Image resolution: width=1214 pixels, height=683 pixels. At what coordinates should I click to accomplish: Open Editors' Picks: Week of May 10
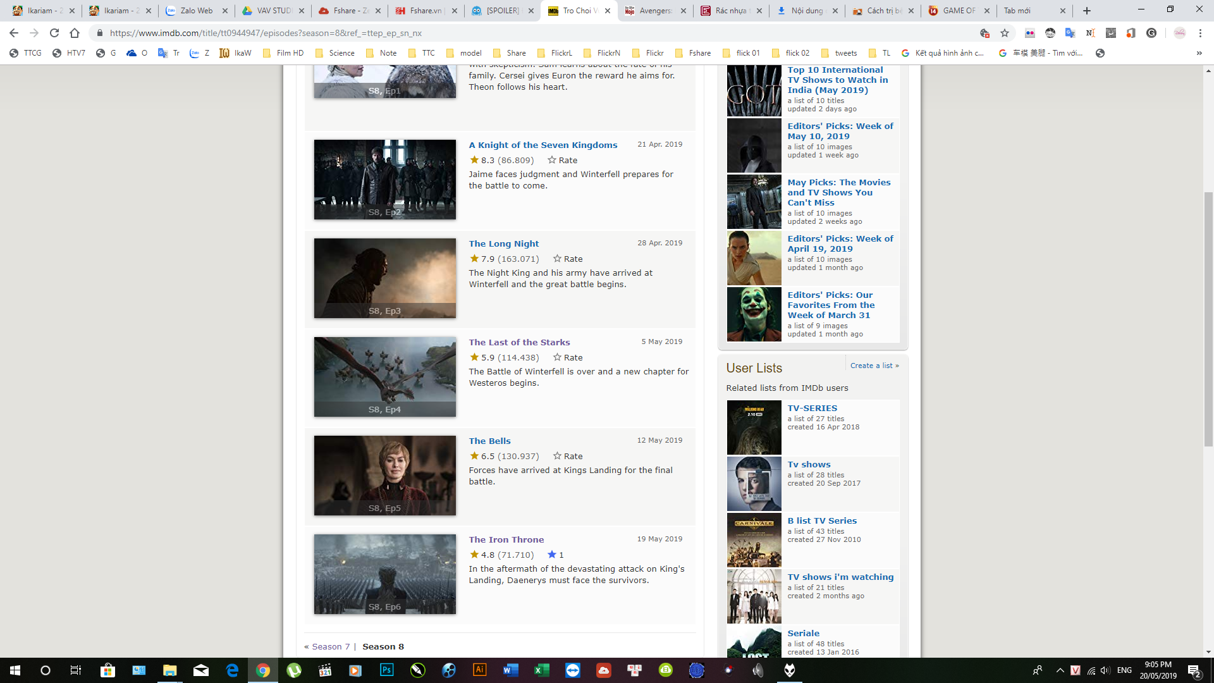[840, 131]
